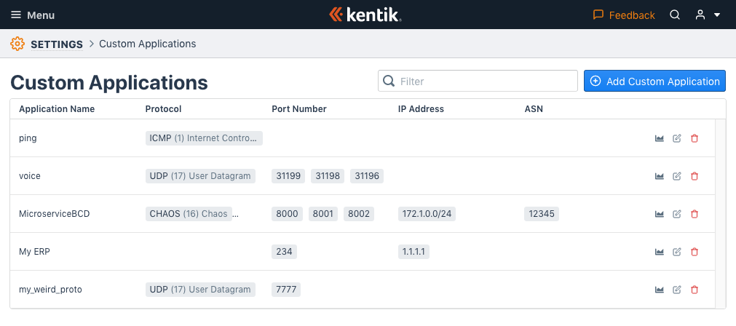Screen dimensions: 736x326
Task: Click the Custom Applications breadcrumb text
Action: pyautogui.click(x=147, y=44)
